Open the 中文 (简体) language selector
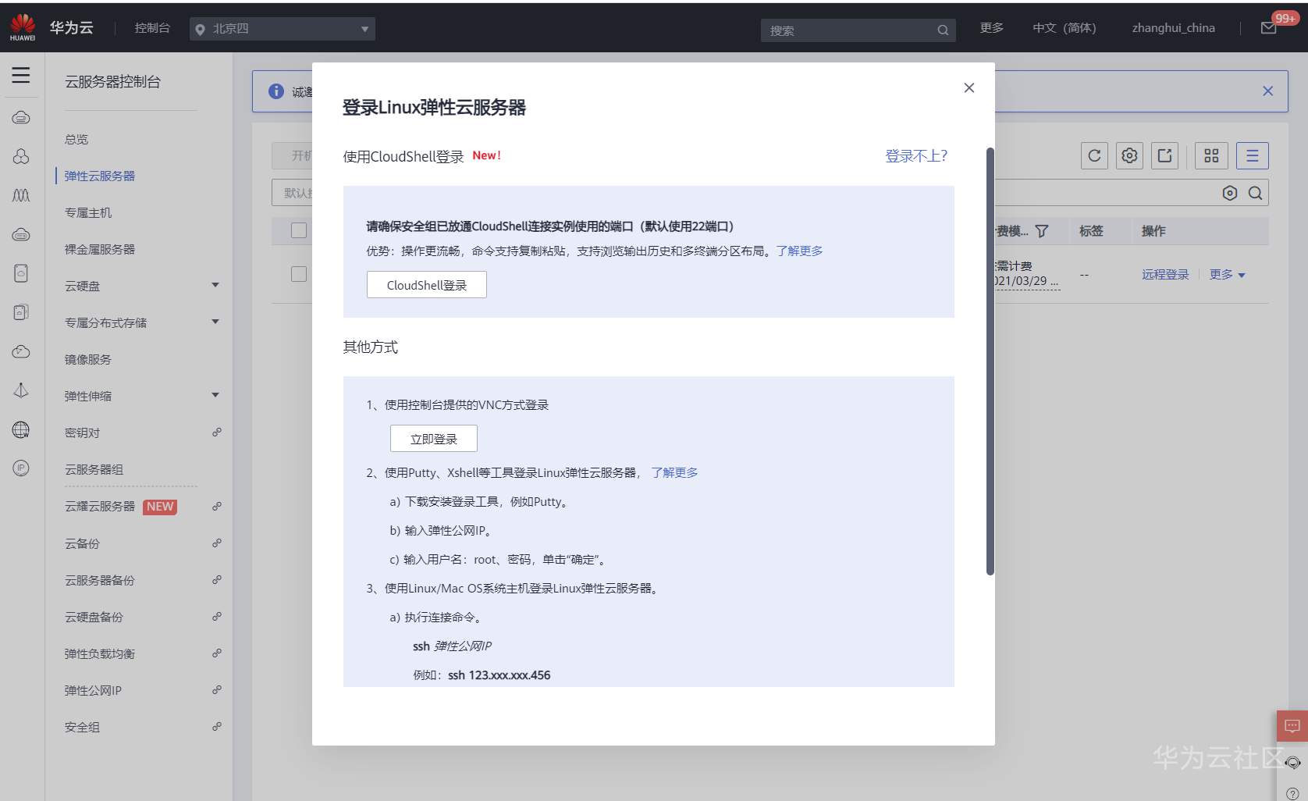 1065,28
